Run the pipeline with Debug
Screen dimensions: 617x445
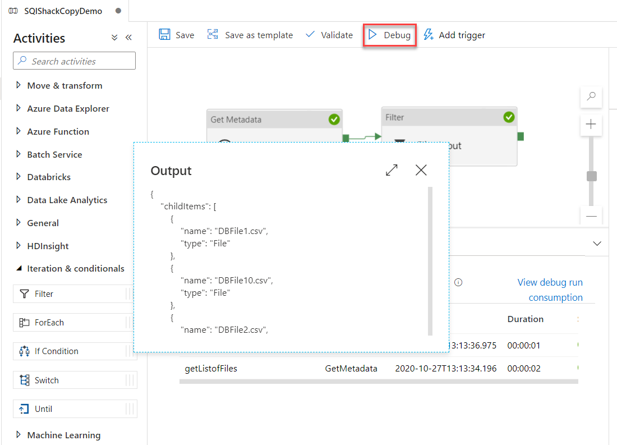pos(389,35)
